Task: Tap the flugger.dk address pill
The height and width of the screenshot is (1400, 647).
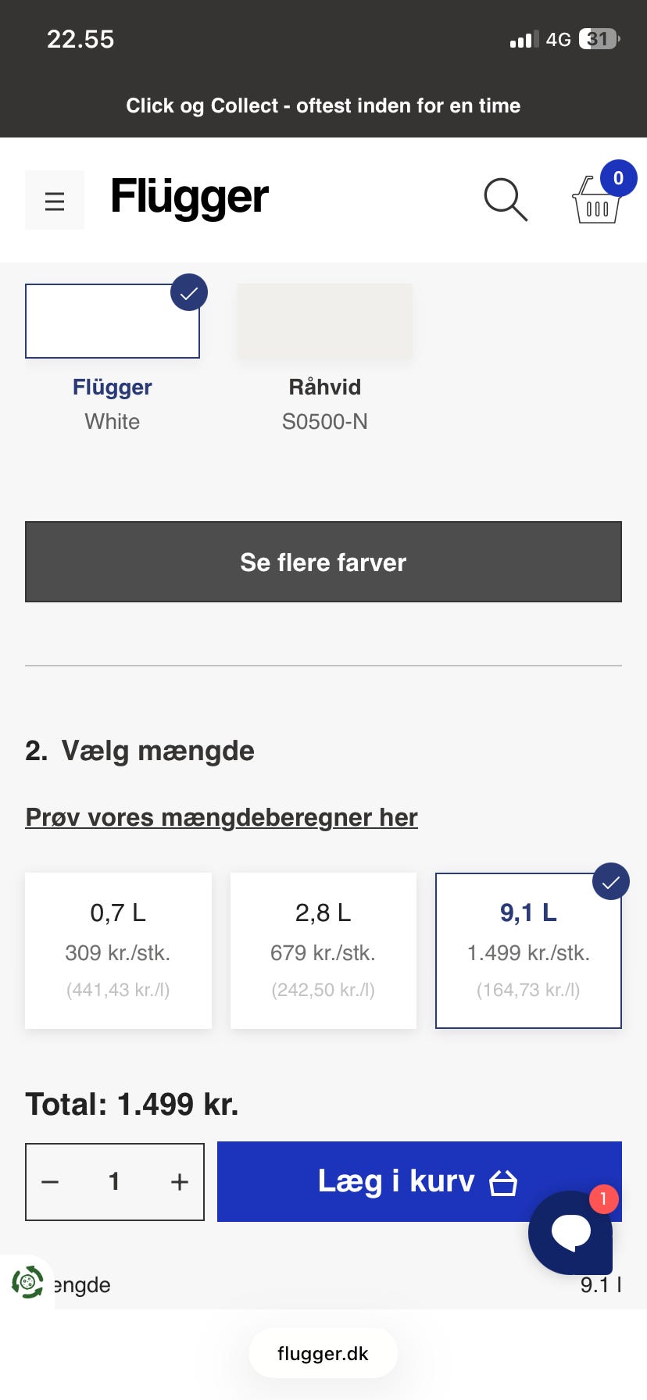Action: 323,1354
